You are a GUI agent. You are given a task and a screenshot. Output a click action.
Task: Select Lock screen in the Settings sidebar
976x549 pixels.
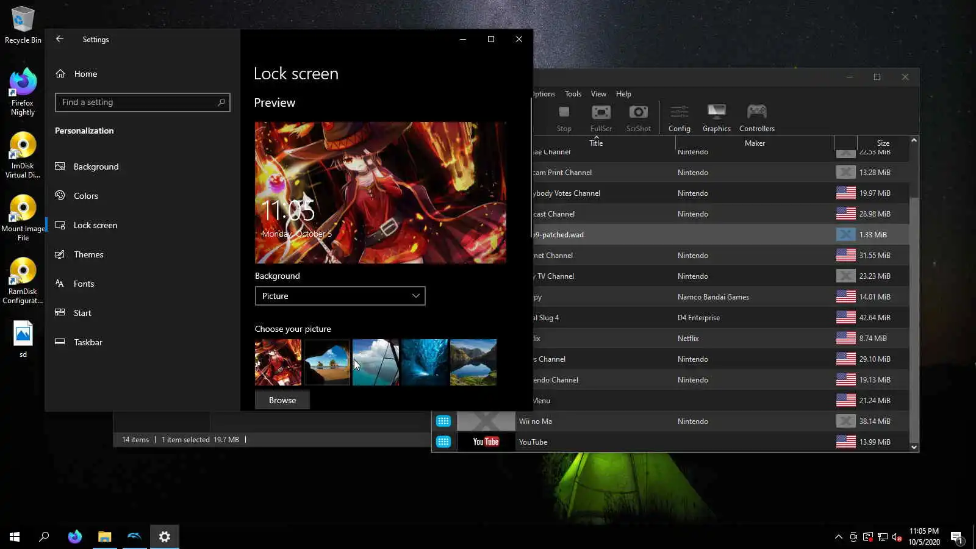tap(95, 225)
